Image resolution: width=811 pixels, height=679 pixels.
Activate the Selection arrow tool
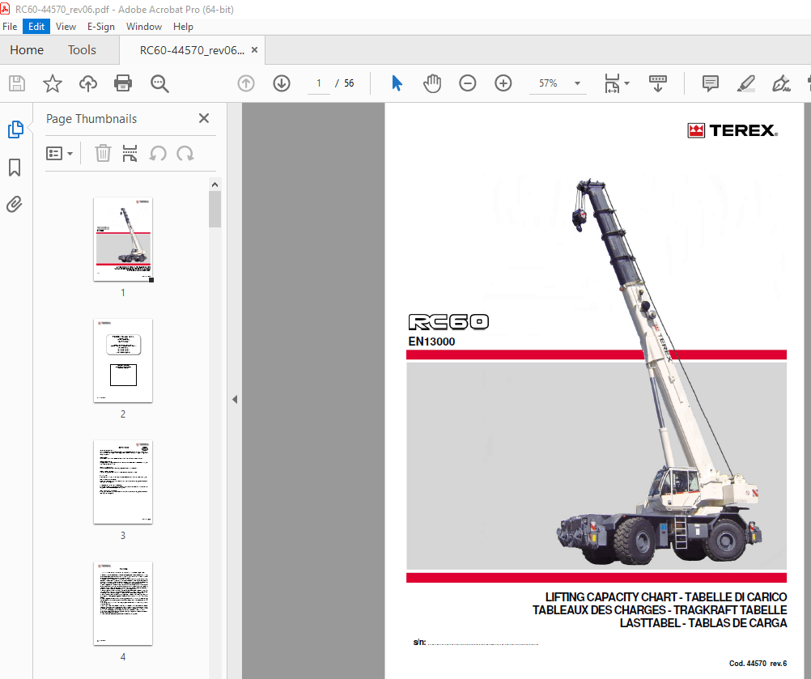coord(396,83)
